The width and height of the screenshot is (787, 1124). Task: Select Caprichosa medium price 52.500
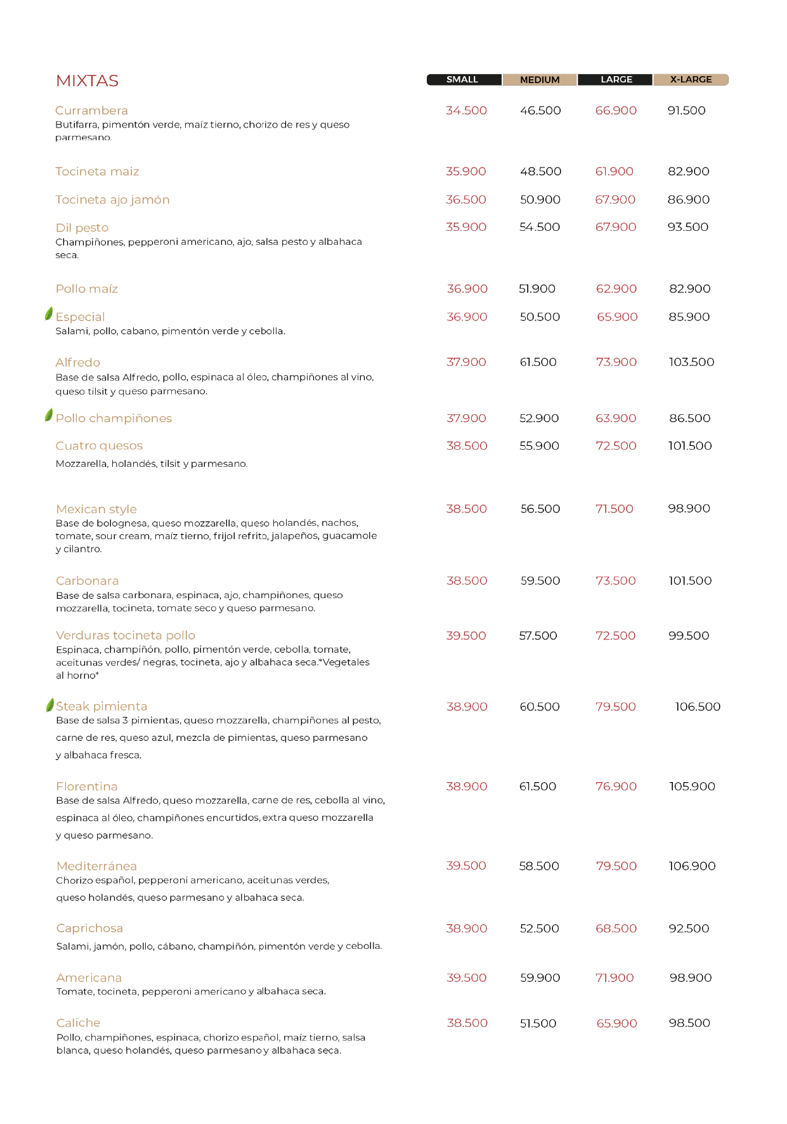540,929
